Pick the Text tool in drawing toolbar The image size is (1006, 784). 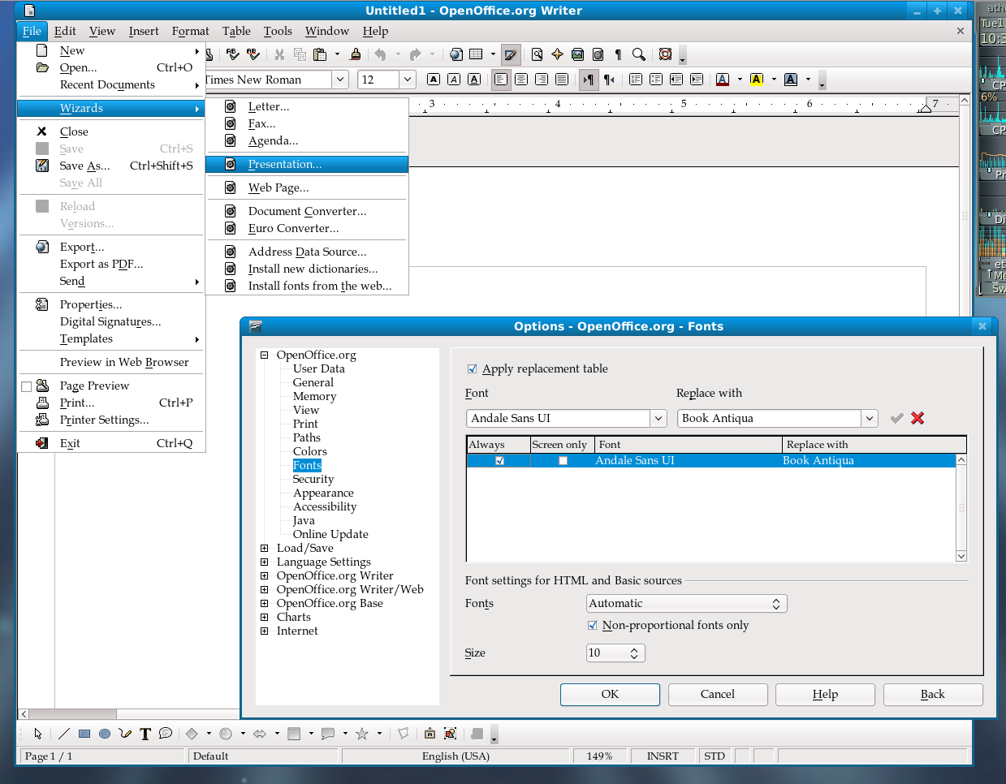click(x=145, y=734)
